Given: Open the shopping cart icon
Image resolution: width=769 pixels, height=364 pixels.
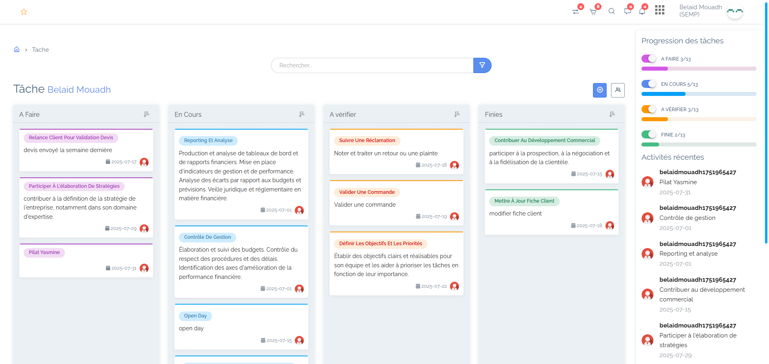Looking at the screenshot, I should tap(593, 12).
